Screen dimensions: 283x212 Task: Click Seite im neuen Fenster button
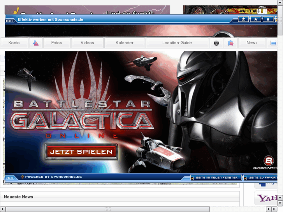coord(216,177)
